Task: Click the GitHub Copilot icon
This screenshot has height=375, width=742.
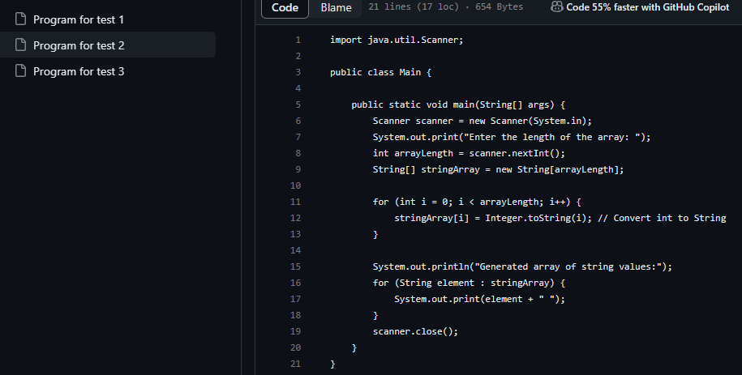Action: point(557,7)
